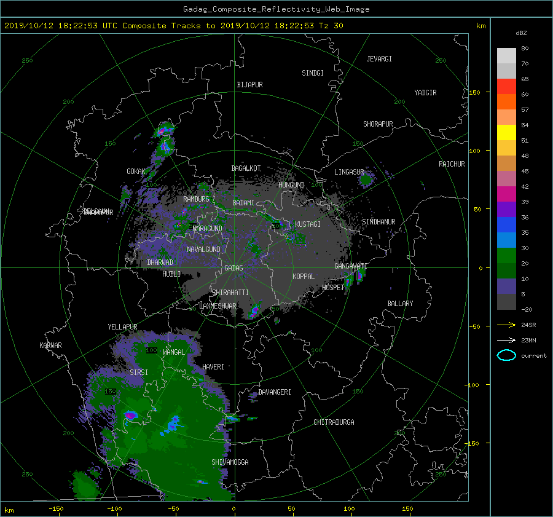Click the RAICHUR city label
The height and width of the screenshot is (517, 553).
452,164
